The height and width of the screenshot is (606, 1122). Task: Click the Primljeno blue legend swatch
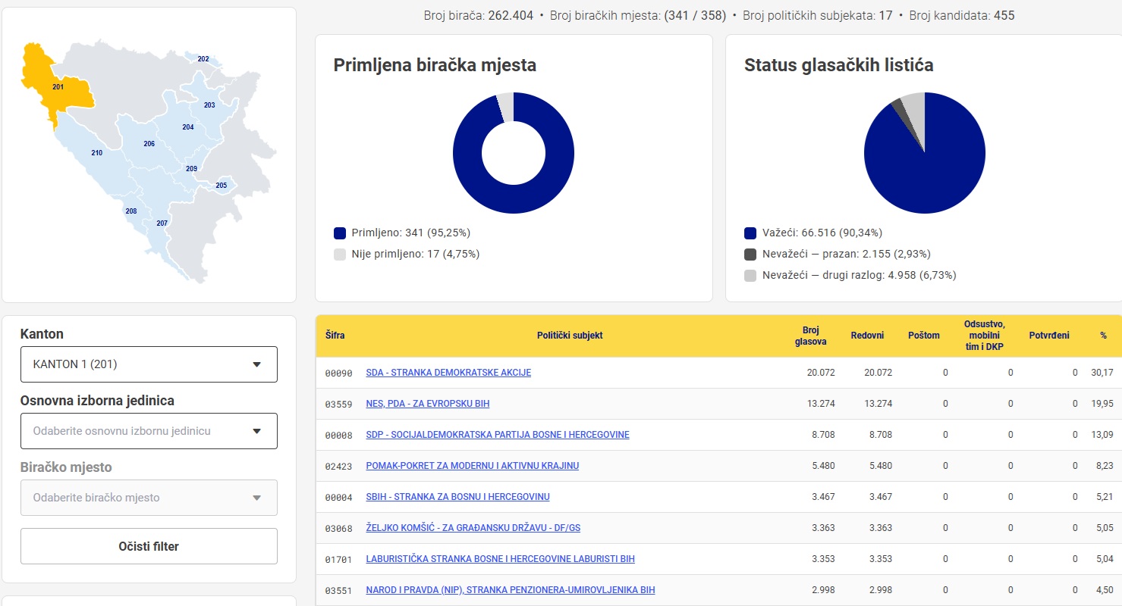340,233
